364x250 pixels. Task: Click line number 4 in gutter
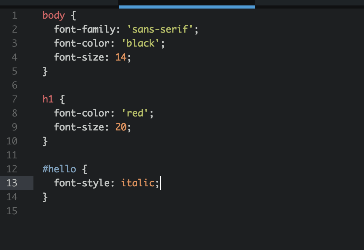coord(15,57)
